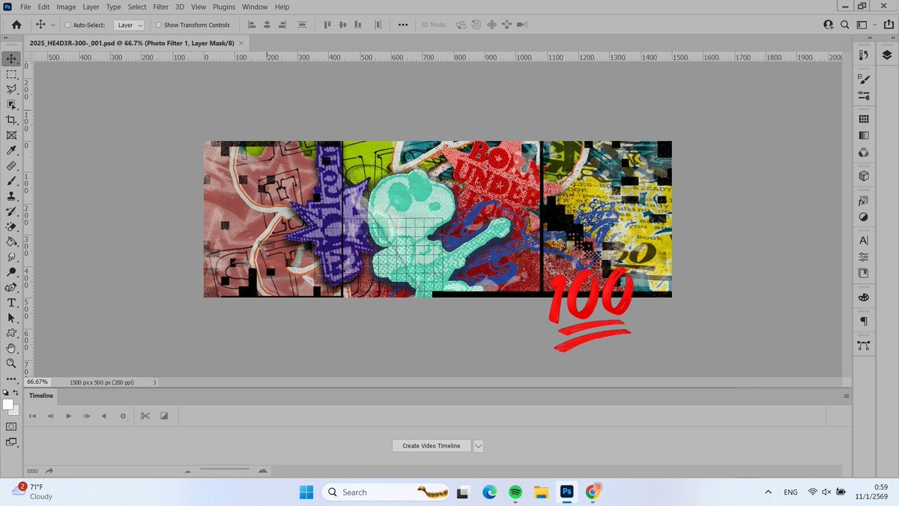Click the foreground color swatch
This screenshot has width=899, height=506.
(7, 405)
